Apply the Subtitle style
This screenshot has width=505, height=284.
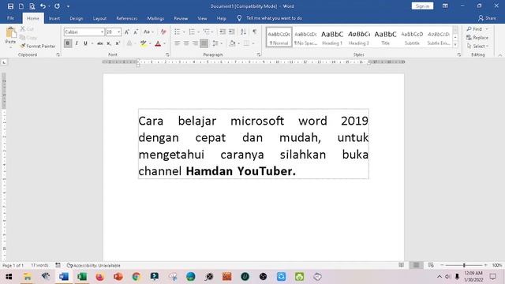pos(412,37)
